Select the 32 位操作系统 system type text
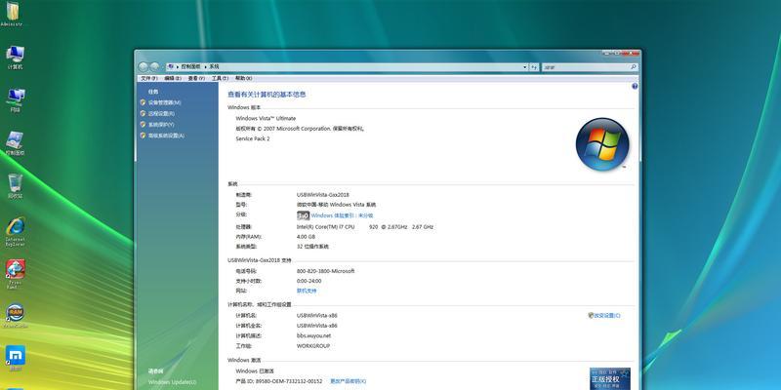Image resolution: width=781 pixels, height=390 pixels. (312, 247)
